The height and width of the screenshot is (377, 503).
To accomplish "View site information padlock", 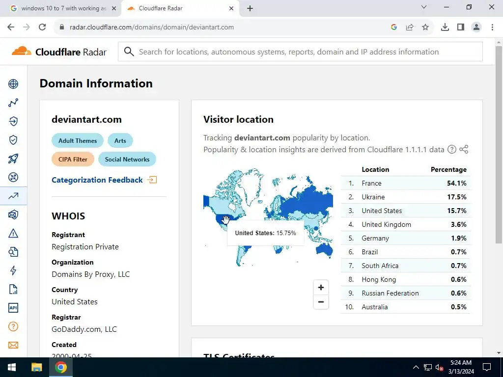I will pyautogui.click(x=62, y=27).
